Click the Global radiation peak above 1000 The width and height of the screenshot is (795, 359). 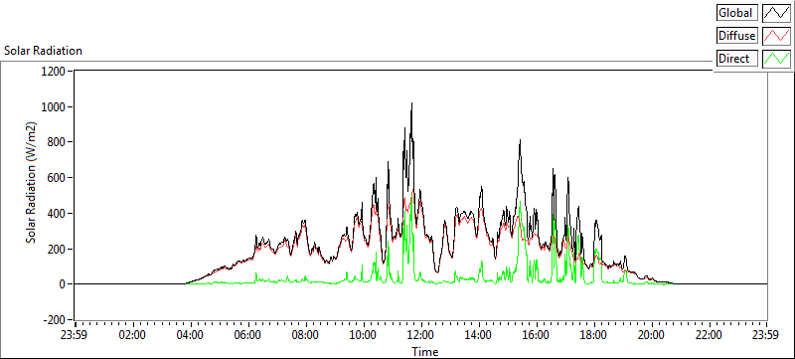[411, 104]
